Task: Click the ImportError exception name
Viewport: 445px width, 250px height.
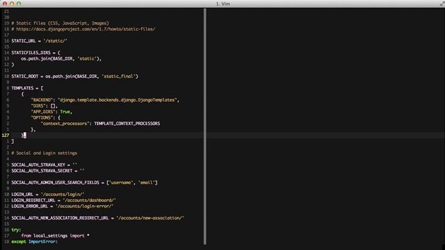Action: 42,242
